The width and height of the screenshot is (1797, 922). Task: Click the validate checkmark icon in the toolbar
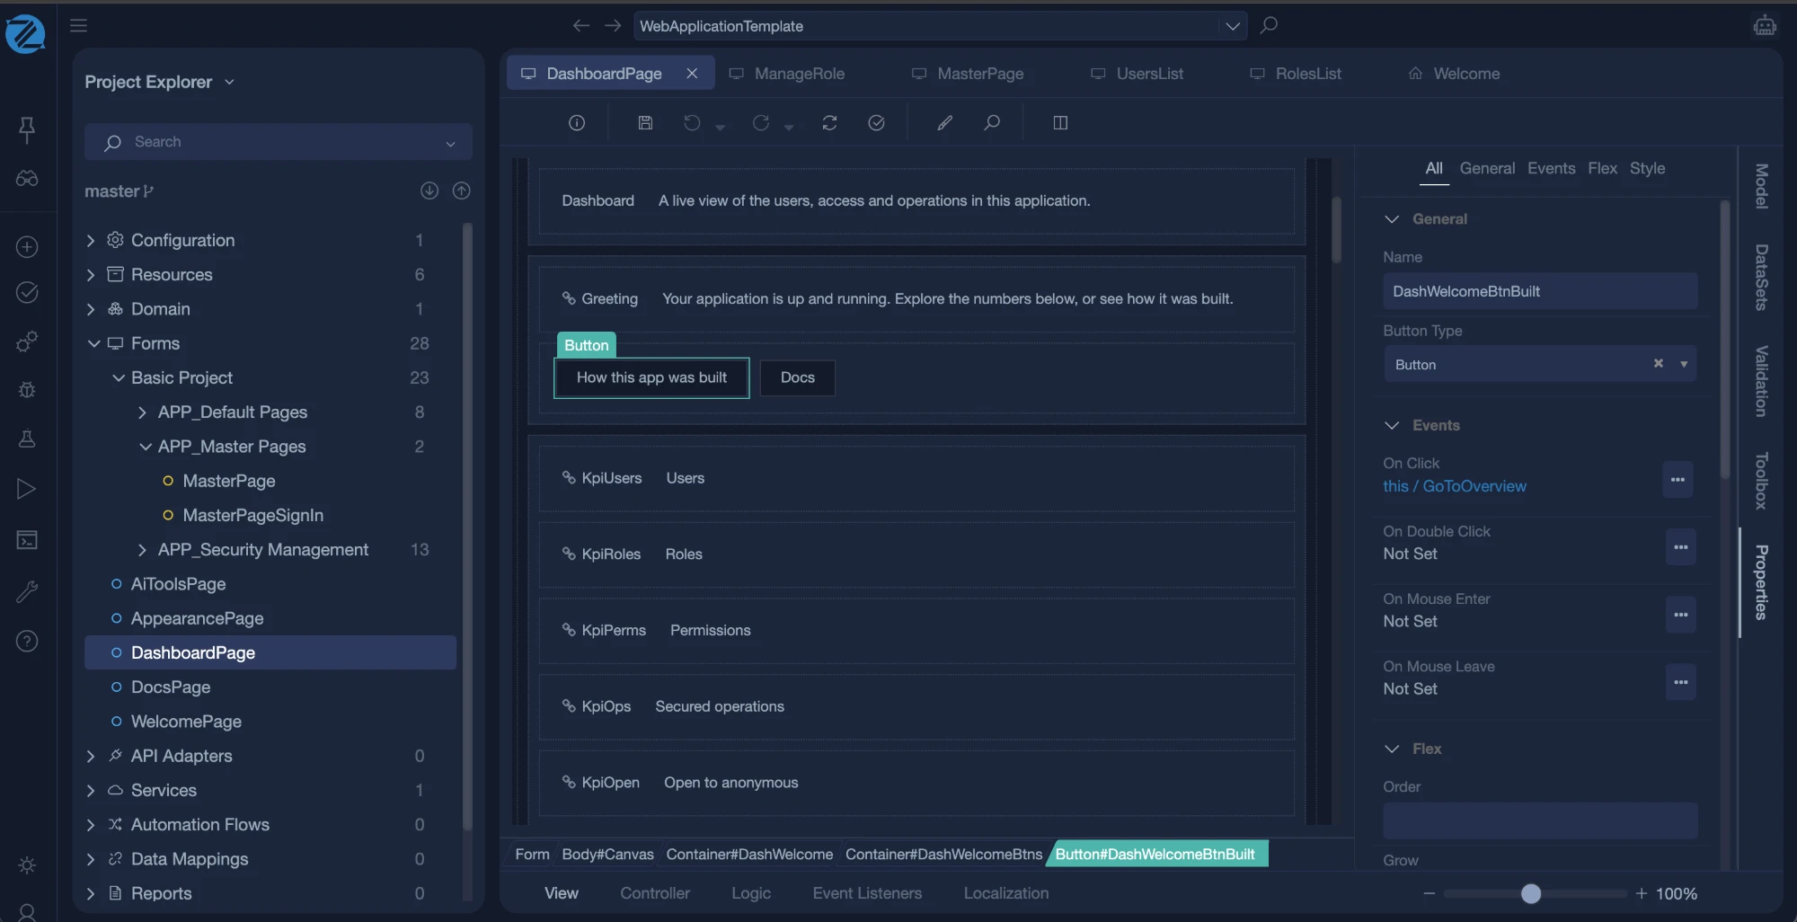click(876, 123)
